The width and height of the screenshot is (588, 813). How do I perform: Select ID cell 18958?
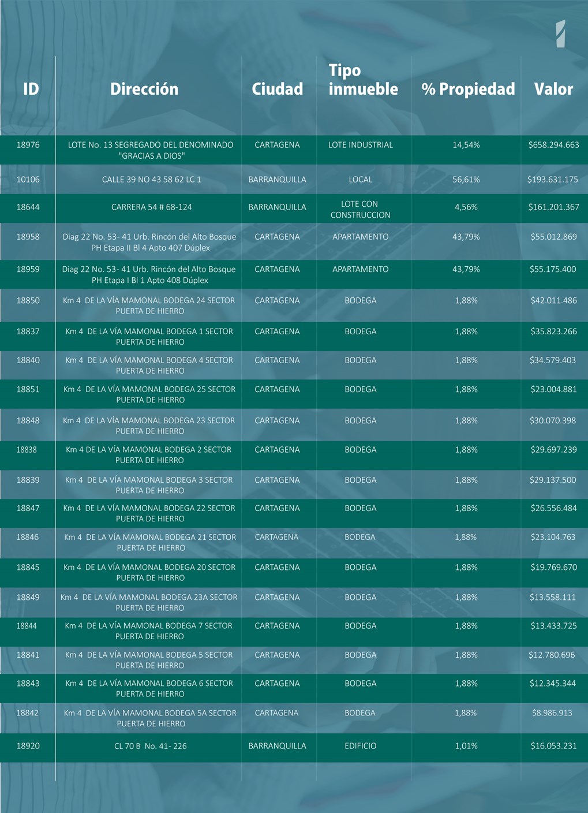point(28,237)
